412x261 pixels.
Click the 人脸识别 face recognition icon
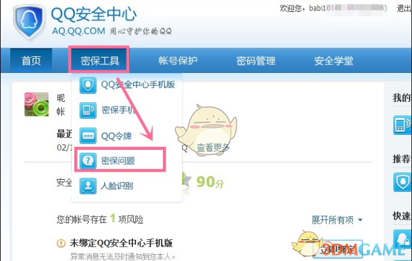88,186
